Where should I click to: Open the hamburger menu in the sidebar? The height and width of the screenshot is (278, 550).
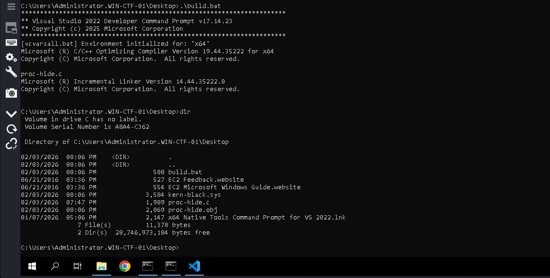pos(11,7)
